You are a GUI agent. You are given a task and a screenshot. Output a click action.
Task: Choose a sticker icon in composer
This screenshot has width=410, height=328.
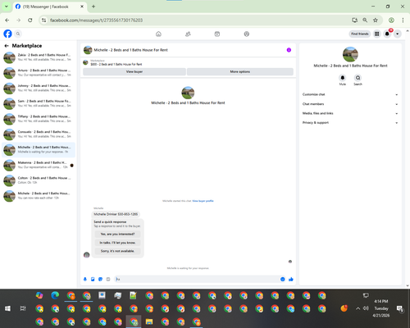tap(100, 279)
